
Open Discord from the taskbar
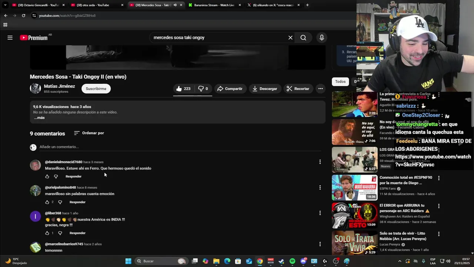[x=303, y=261]
